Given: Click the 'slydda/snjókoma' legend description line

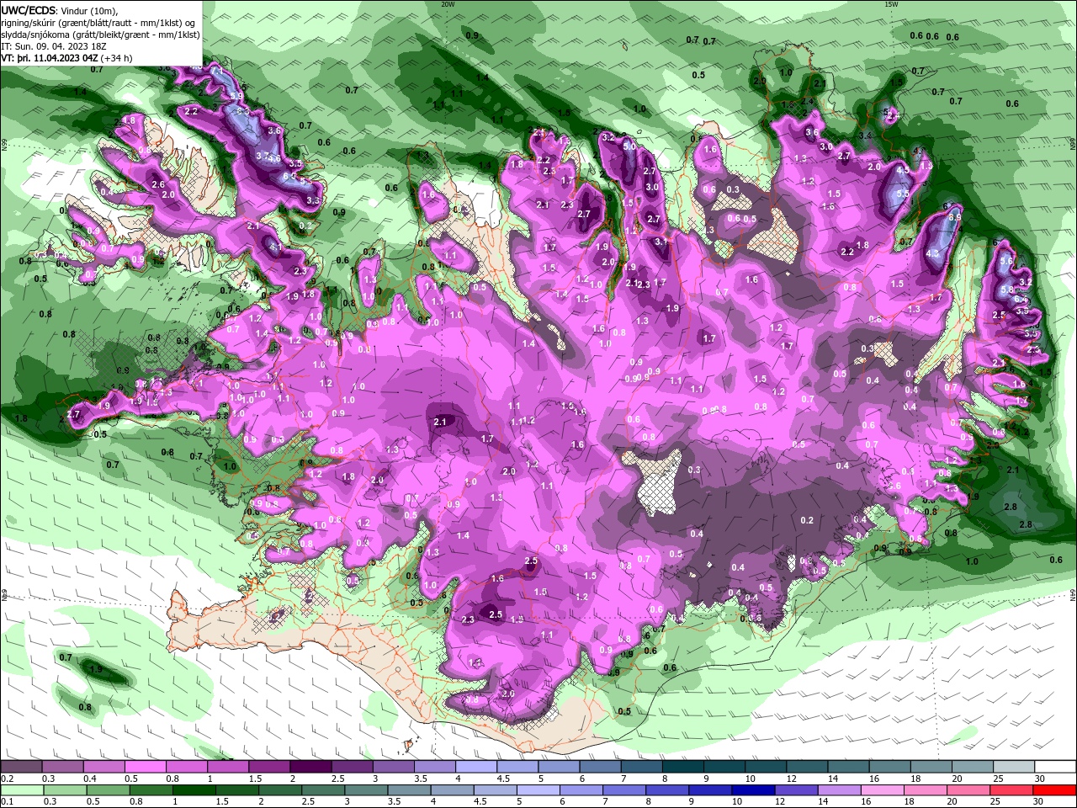Looking at the screenshot, I should tap(100, 35).
